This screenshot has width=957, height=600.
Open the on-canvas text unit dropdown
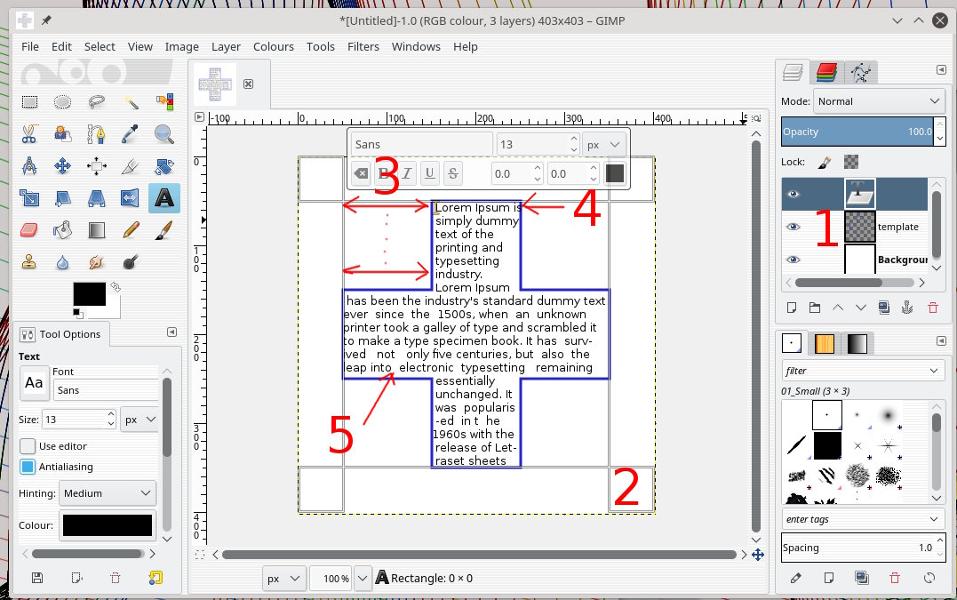(x=604, y=145)
